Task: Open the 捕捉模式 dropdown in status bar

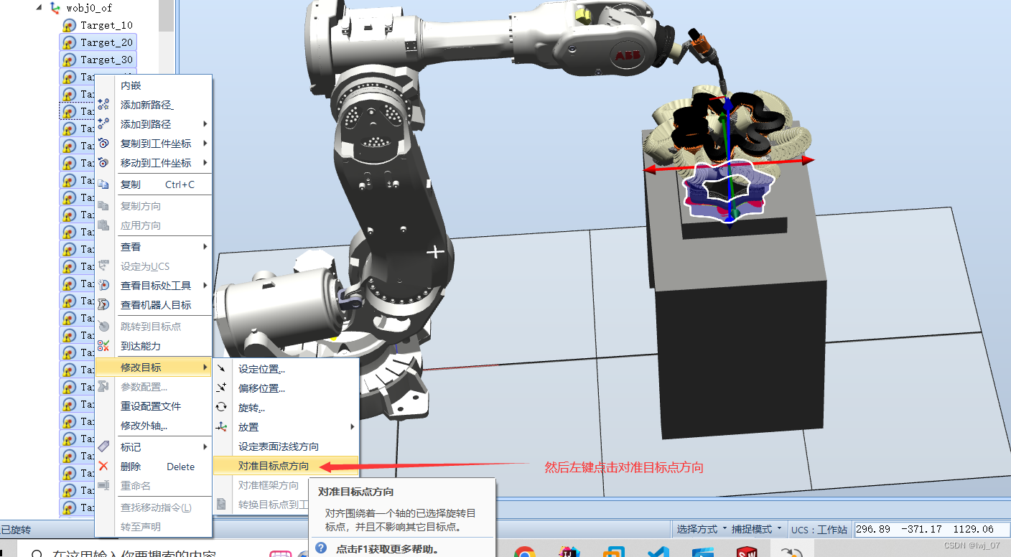Action: (756, 529)
